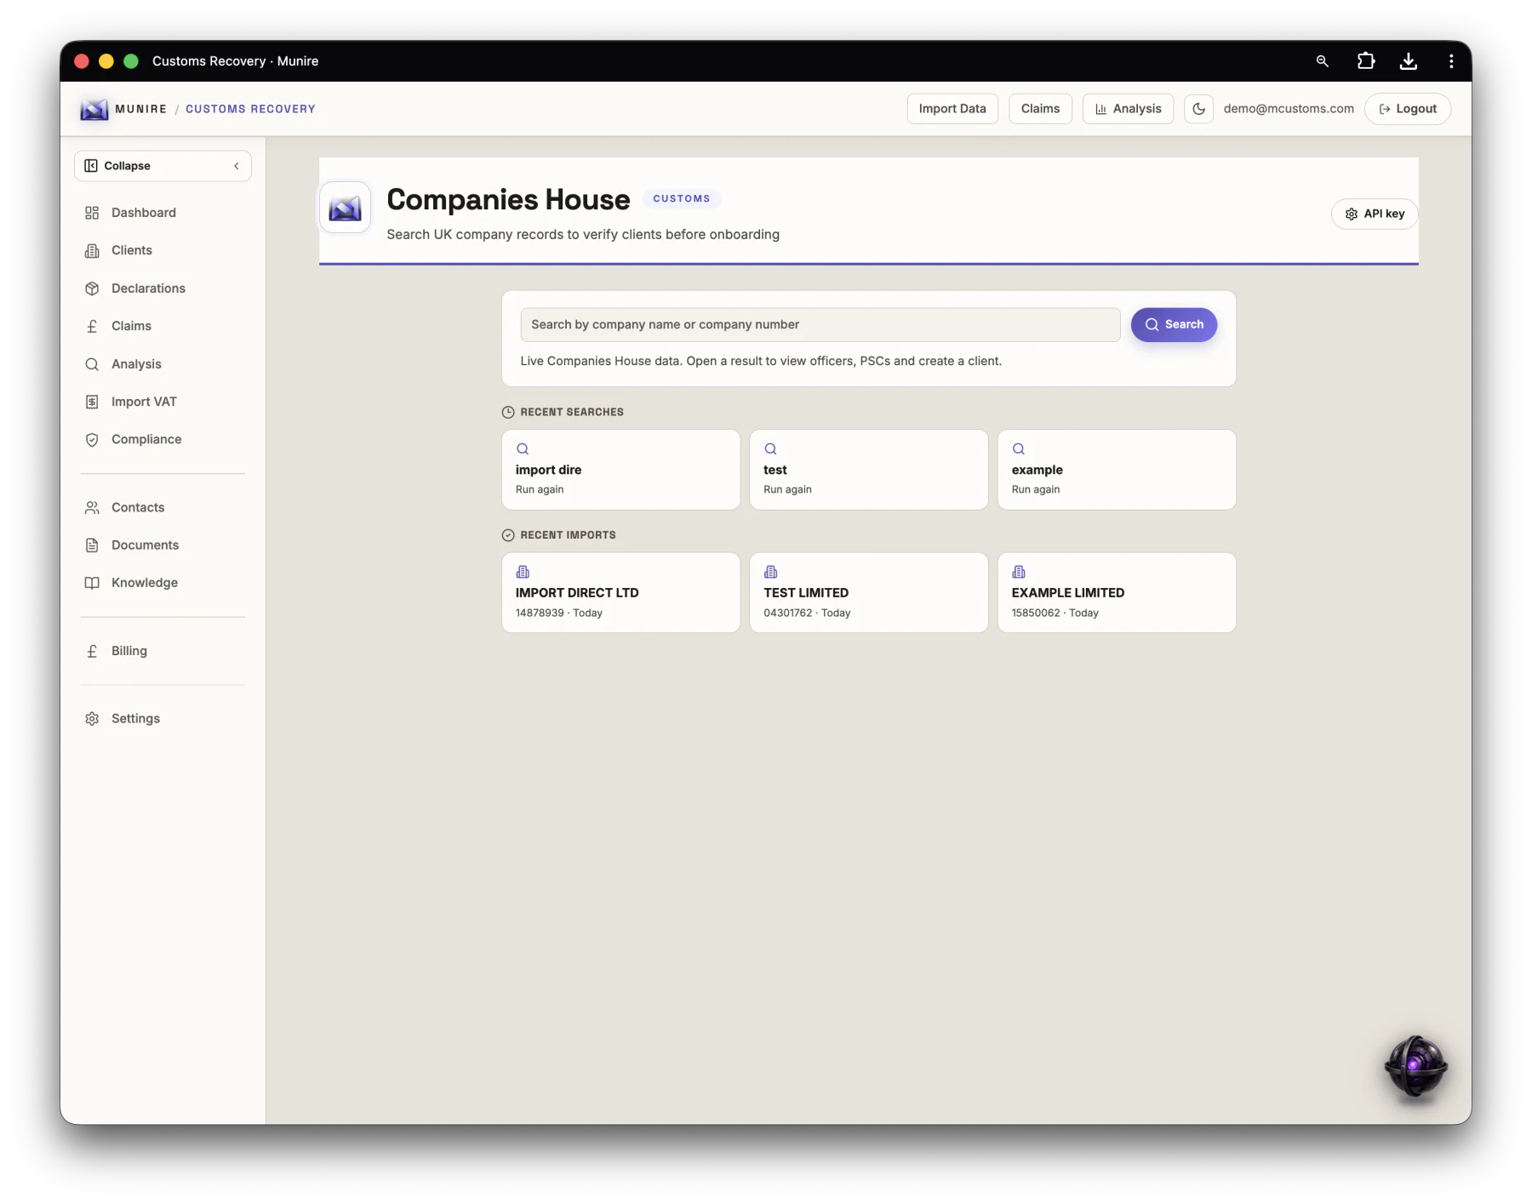Screen dimensions: 1532x1204
Task: Open the Settings gear icon in sidebar
Action: click(92, 719)
